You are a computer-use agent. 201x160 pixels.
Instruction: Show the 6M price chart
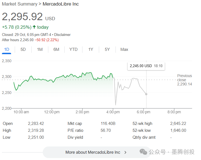click(x=56, y=49)
